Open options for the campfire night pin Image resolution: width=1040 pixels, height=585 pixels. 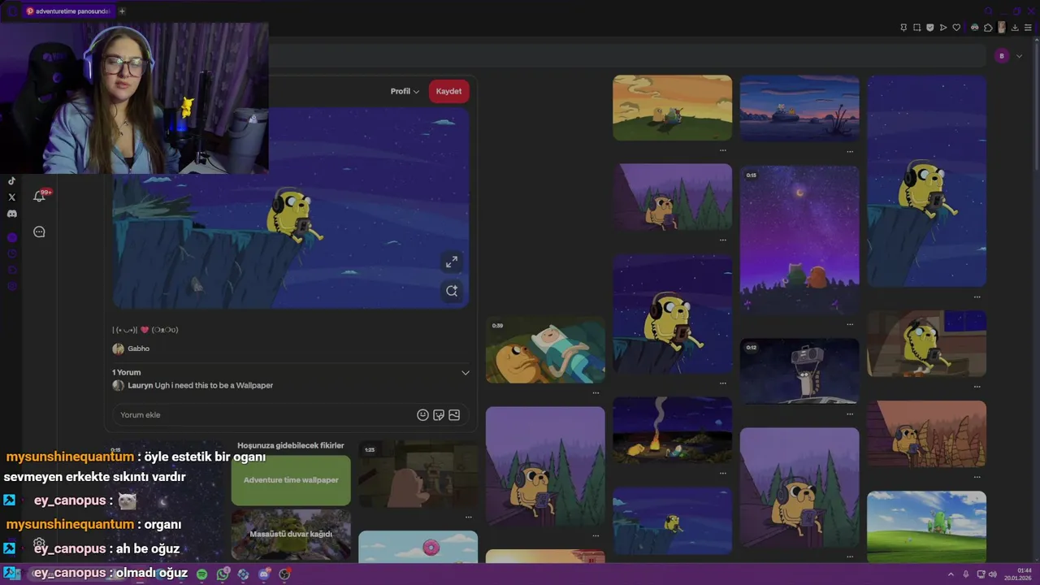[723, 473]
